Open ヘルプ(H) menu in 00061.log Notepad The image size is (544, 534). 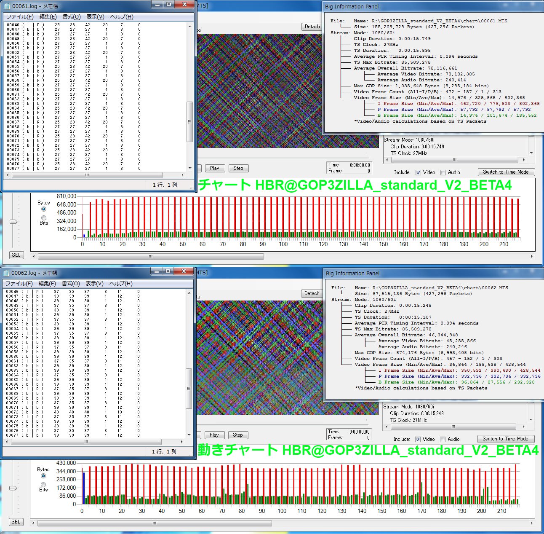(121, 17)
